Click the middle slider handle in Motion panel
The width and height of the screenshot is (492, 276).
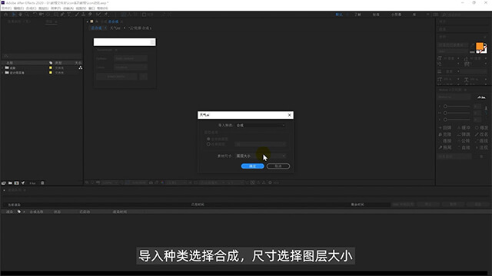pyautogui.click(x=445, y=113)
